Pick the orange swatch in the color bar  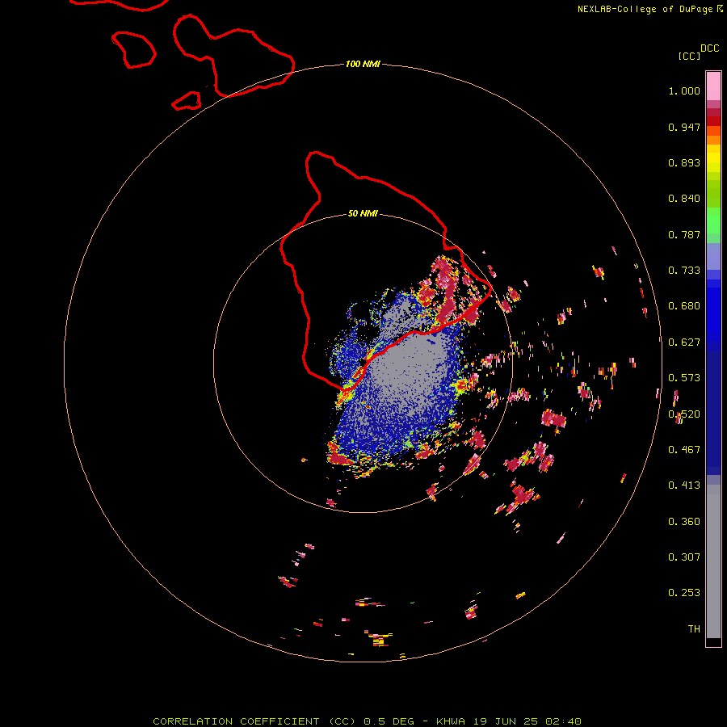coord(713,140)
